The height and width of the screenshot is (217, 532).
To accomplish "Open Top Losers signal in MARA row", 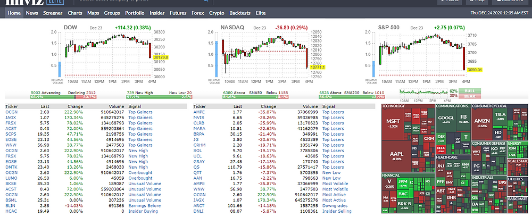I will (333, 129).
